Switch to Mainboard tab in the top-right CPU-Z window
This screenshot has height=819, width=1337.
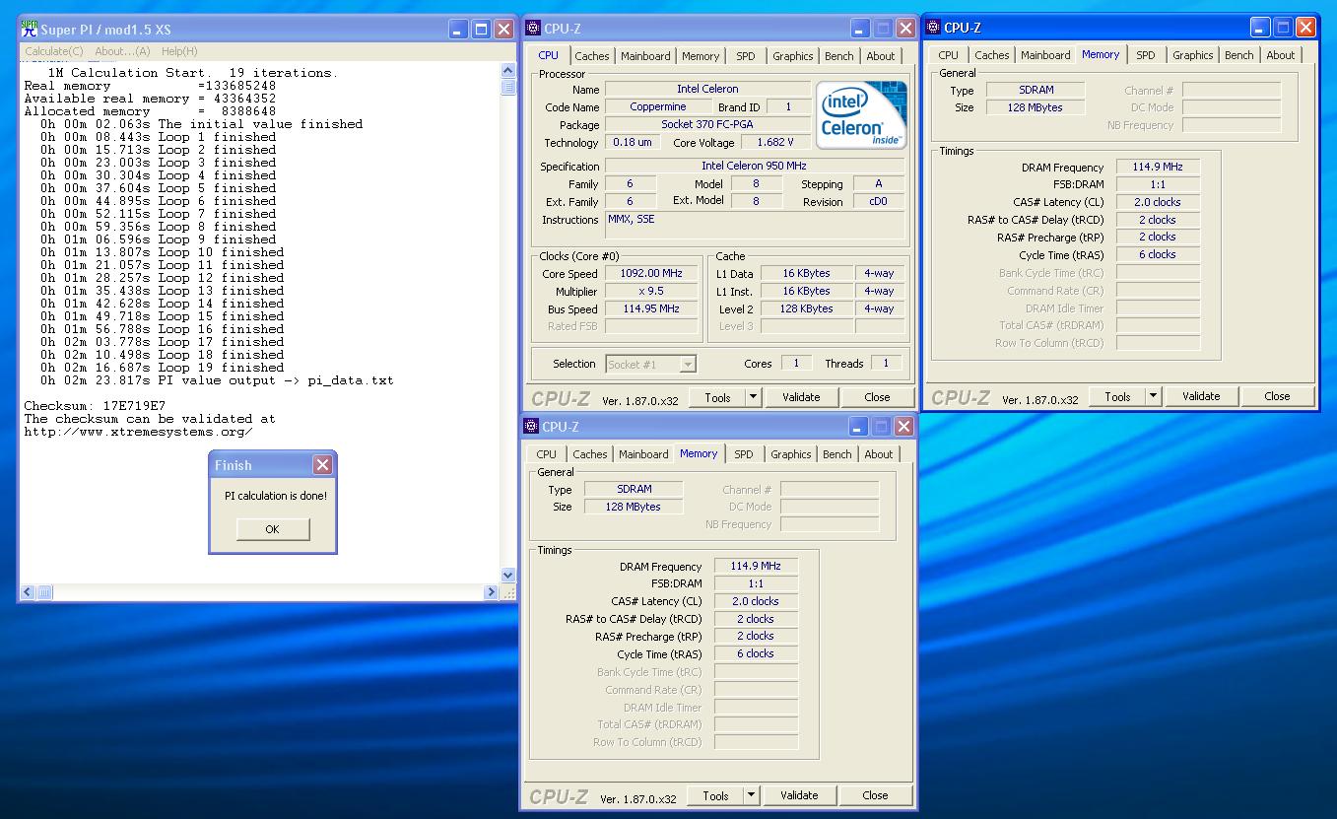1045,55
